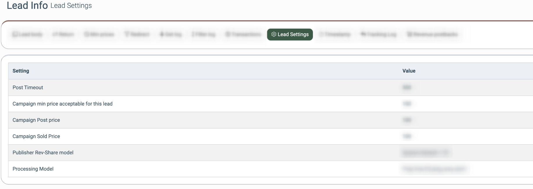
Task: Click the Revenue postbacks tab icon
Action: 409,34
